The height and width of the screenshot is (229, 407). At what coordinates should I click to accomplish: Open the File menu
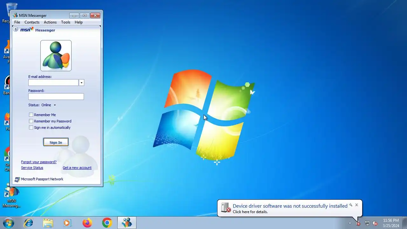coord(17,22)
